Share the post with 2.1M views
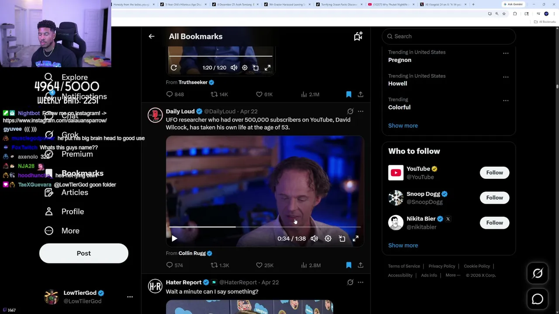 (x=360, y=94)
